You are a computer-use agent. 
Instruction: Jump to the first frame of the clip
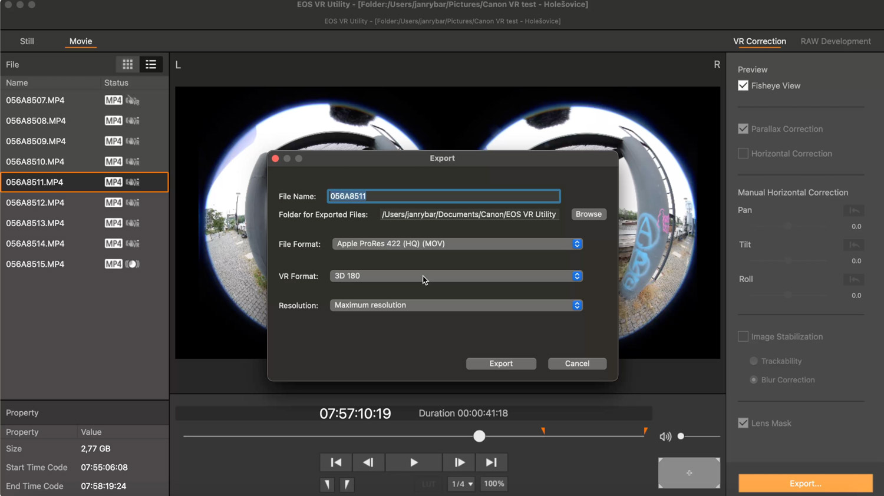tap(336, 462)
